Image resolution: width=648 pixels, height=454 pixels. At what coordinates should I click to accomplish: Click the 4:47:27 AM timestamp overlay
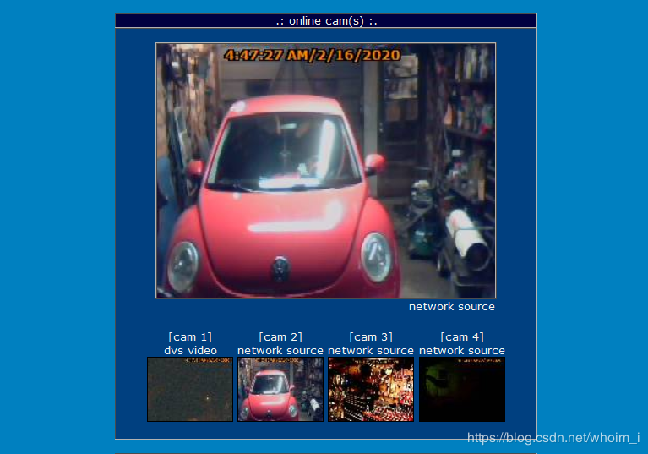[x=312, y=55]
